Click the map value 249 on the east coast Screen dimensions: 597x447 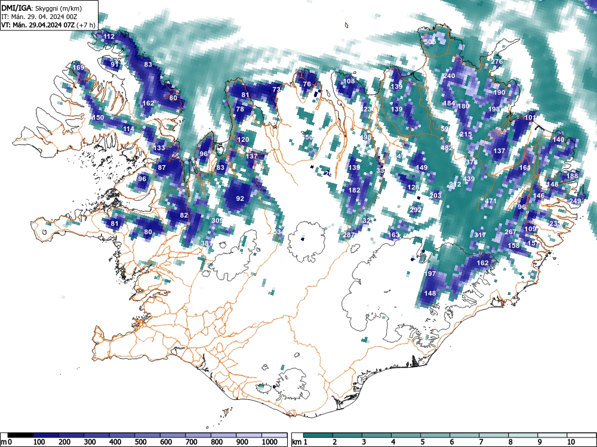click(575, 201)
